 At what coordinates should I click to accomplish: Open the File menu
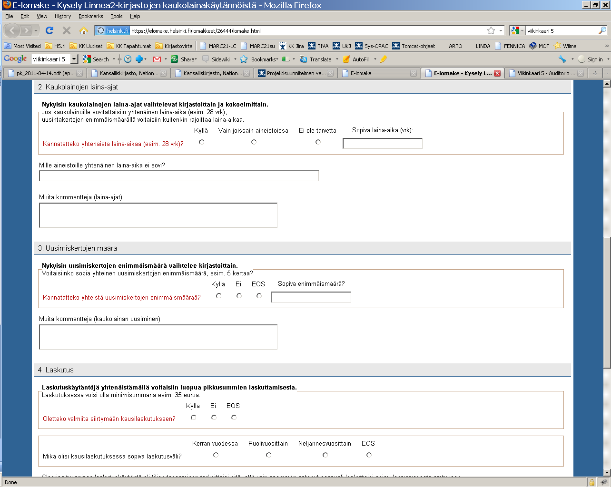[9, 16]
